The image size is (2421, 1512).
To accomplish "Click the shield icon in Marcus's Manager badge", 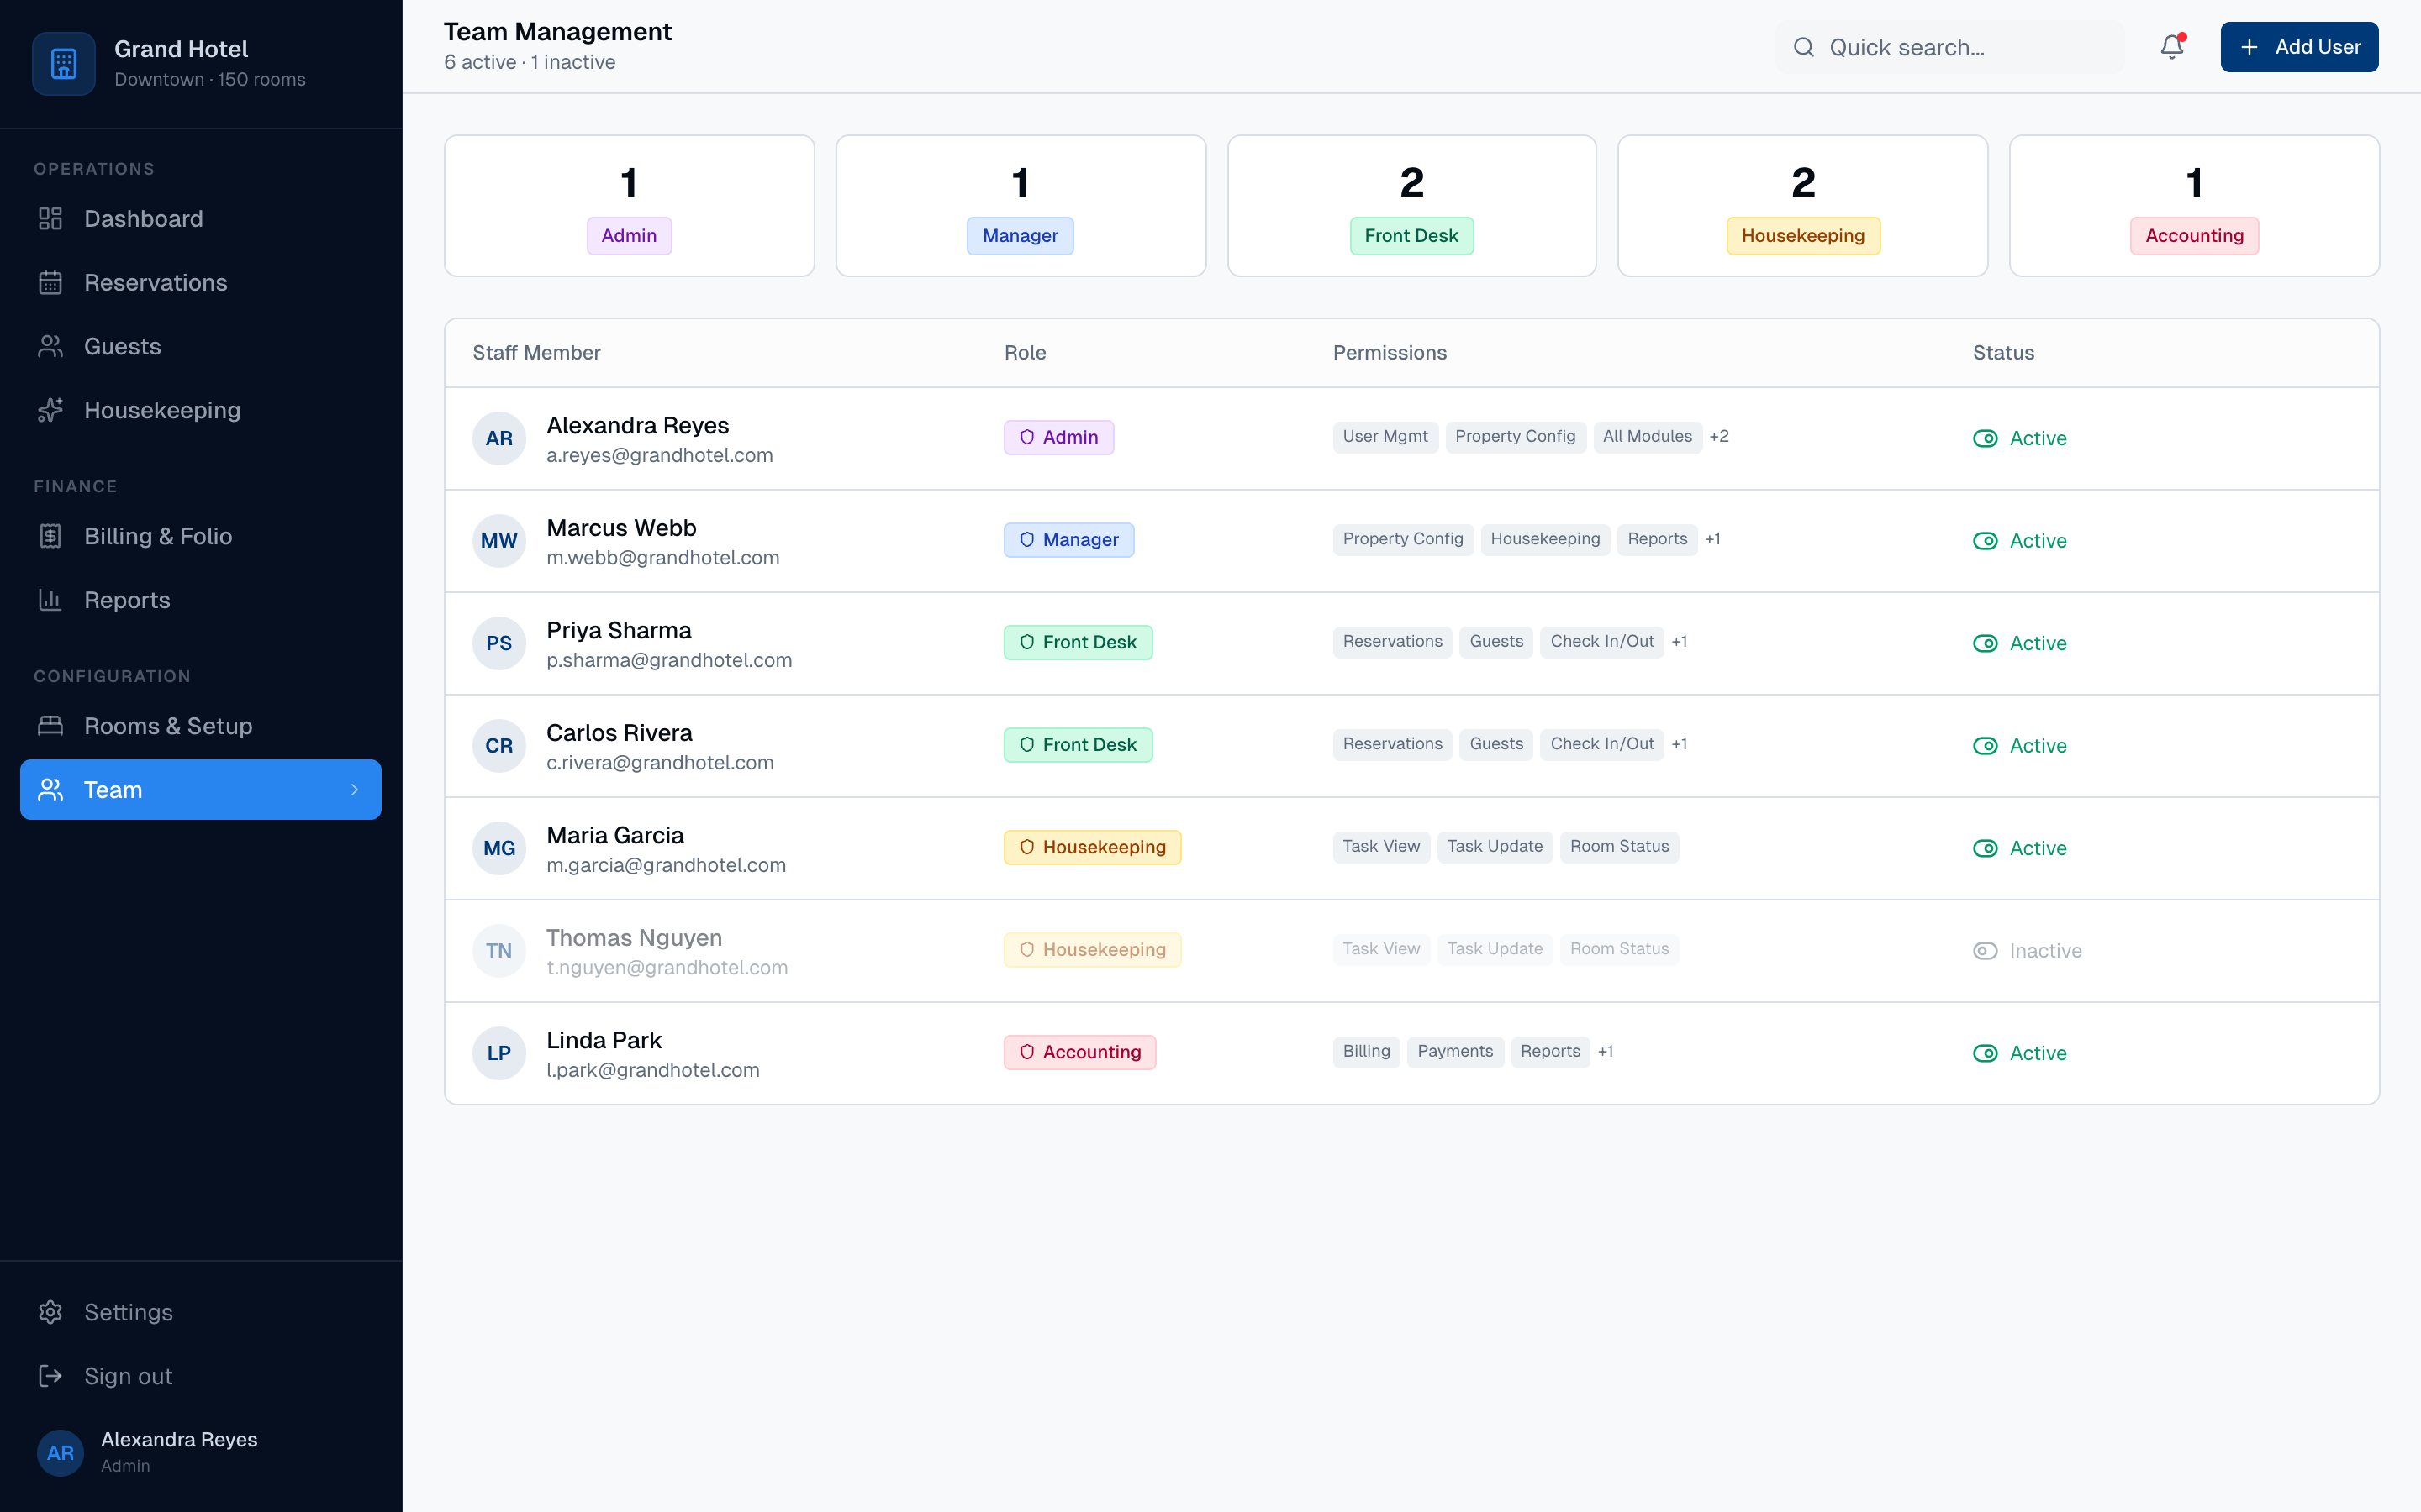I will [x=1026, y=540].
